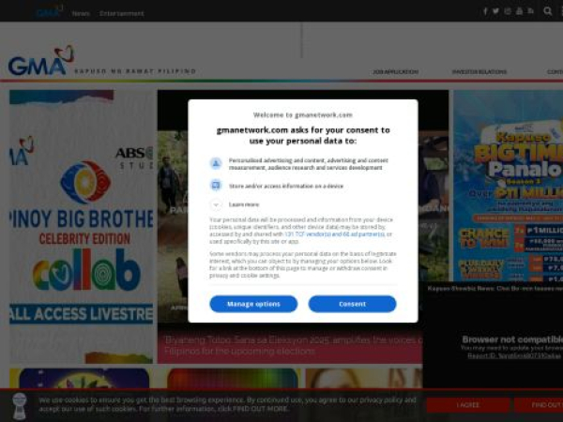This screenshot has height=422, width=563.
Task: Expand Learn more chevron in consent dialog
Action: (x=216, y=204)
